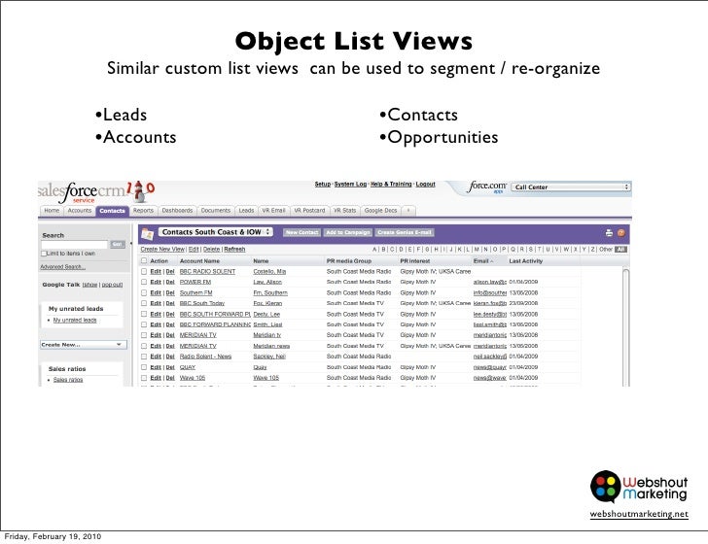This screenshot has width=708, height=544.
Task: Click the printable view printer icon
Action: pos(609,233)
